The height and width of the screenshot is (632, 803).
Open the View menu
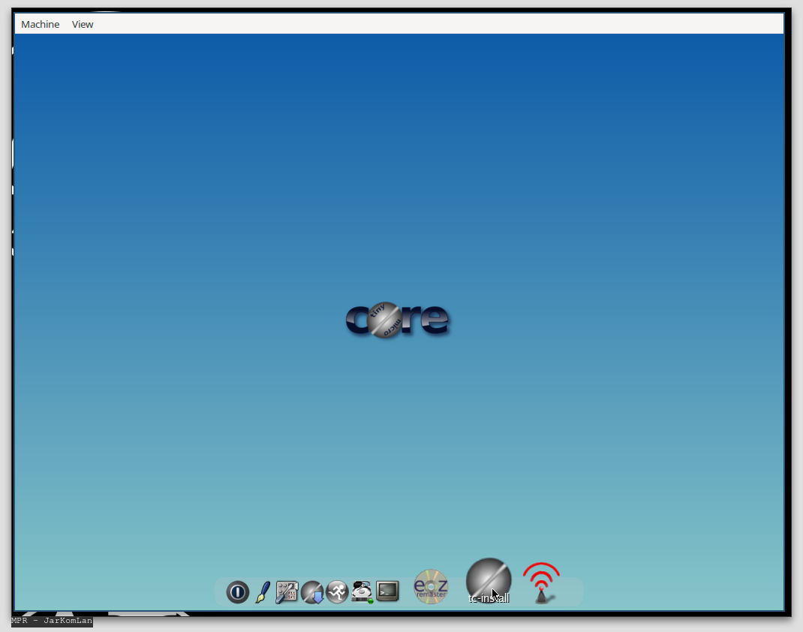(x=82, y=24)
